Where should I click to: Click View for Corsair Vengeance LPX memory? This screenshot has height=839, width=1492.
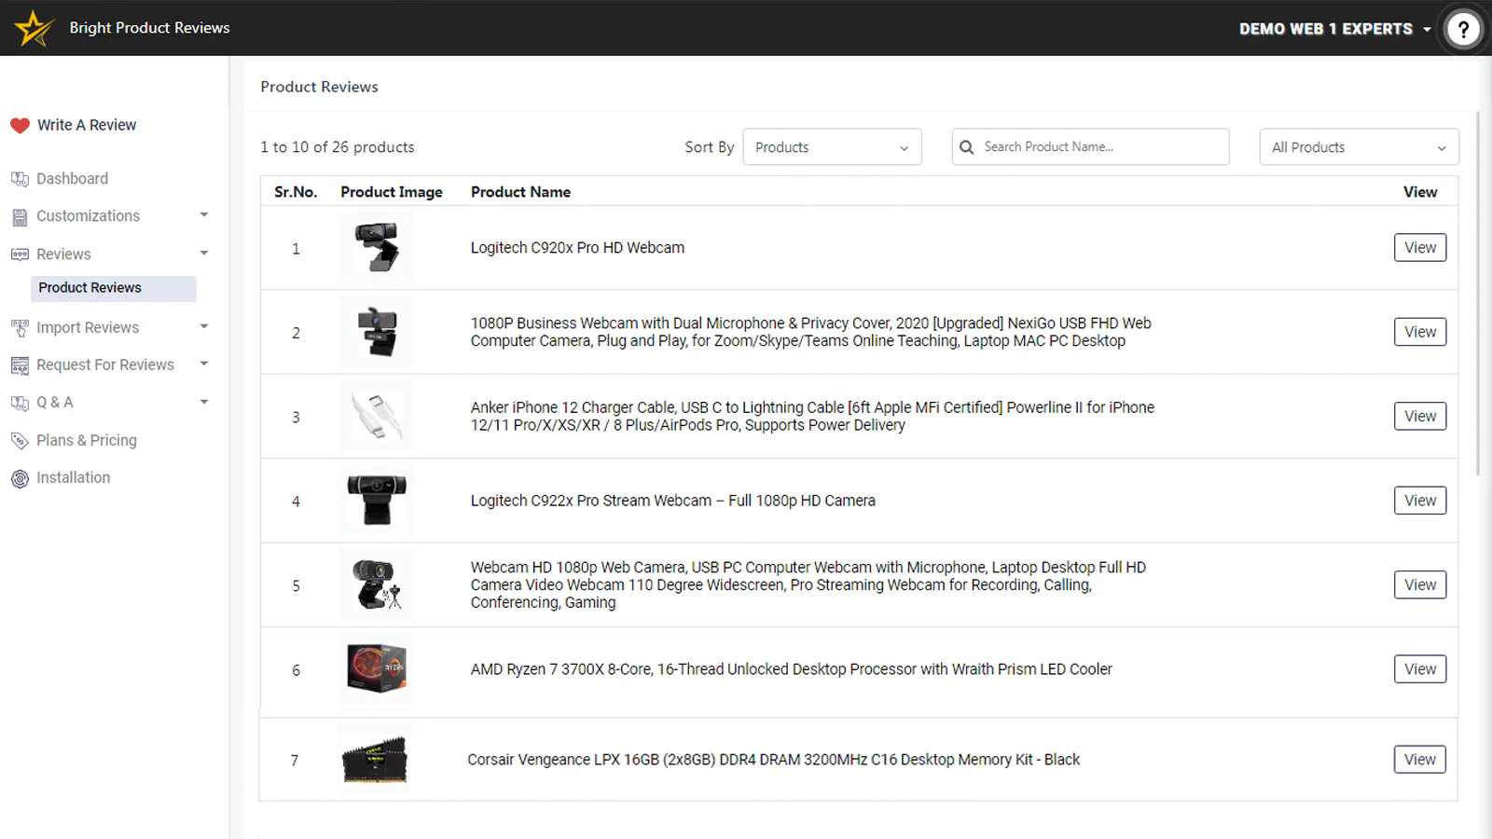pyautogui.click(x=1420, y=760)
